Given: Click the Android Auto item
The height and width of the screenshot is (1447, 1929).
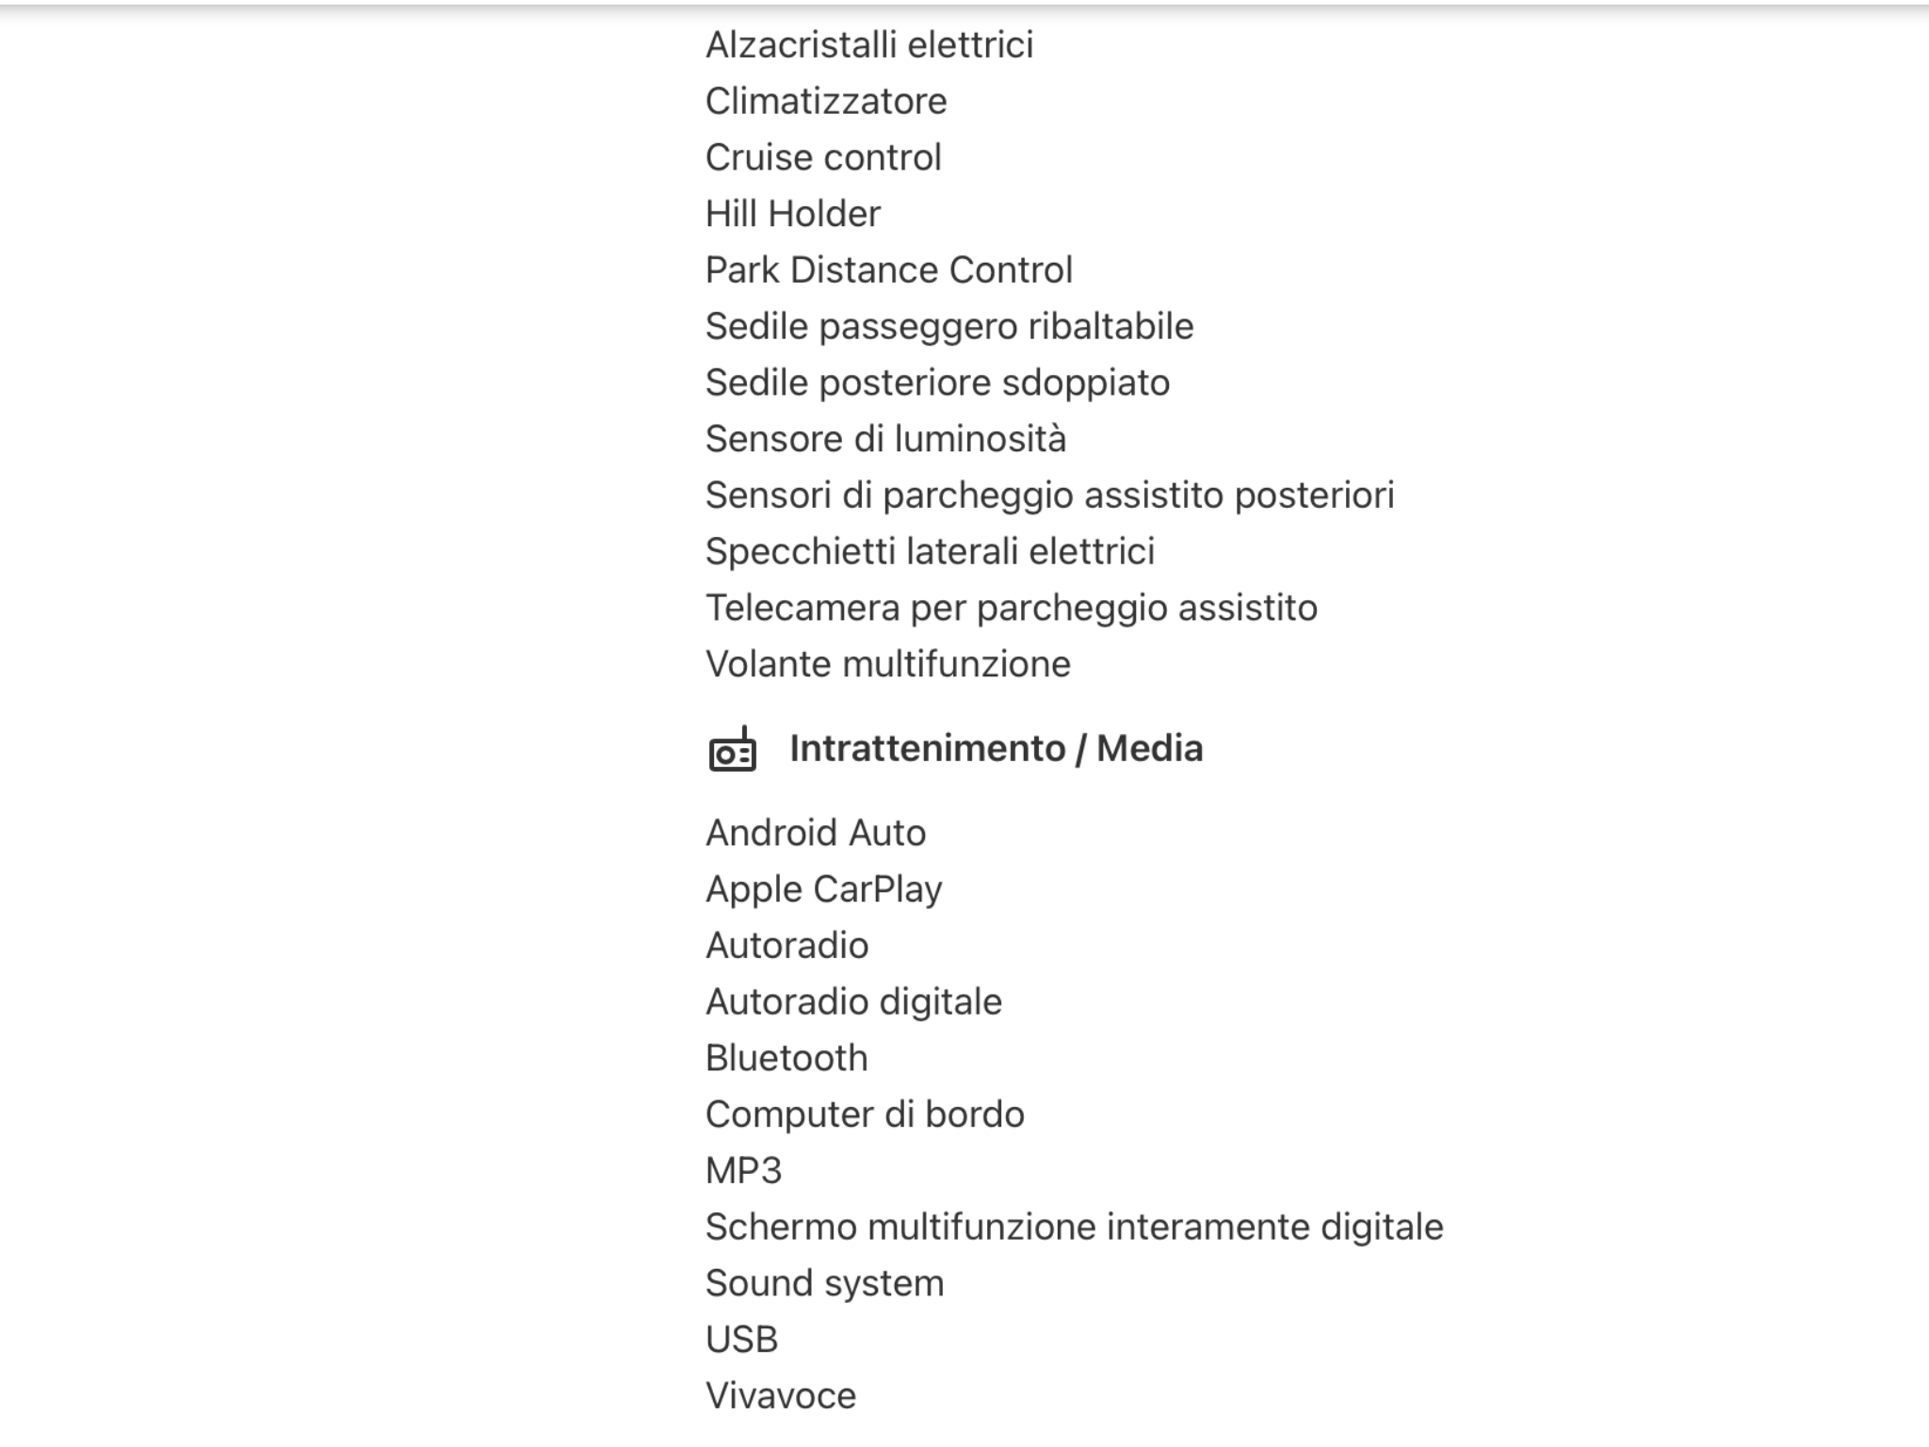Looking at the screenshot, I should click(x=815, y=834).
